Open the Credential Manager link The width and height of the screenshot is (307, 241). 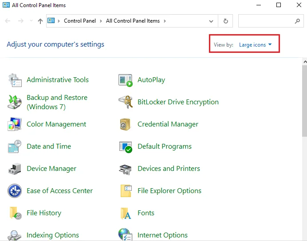[x=168, y=124]
